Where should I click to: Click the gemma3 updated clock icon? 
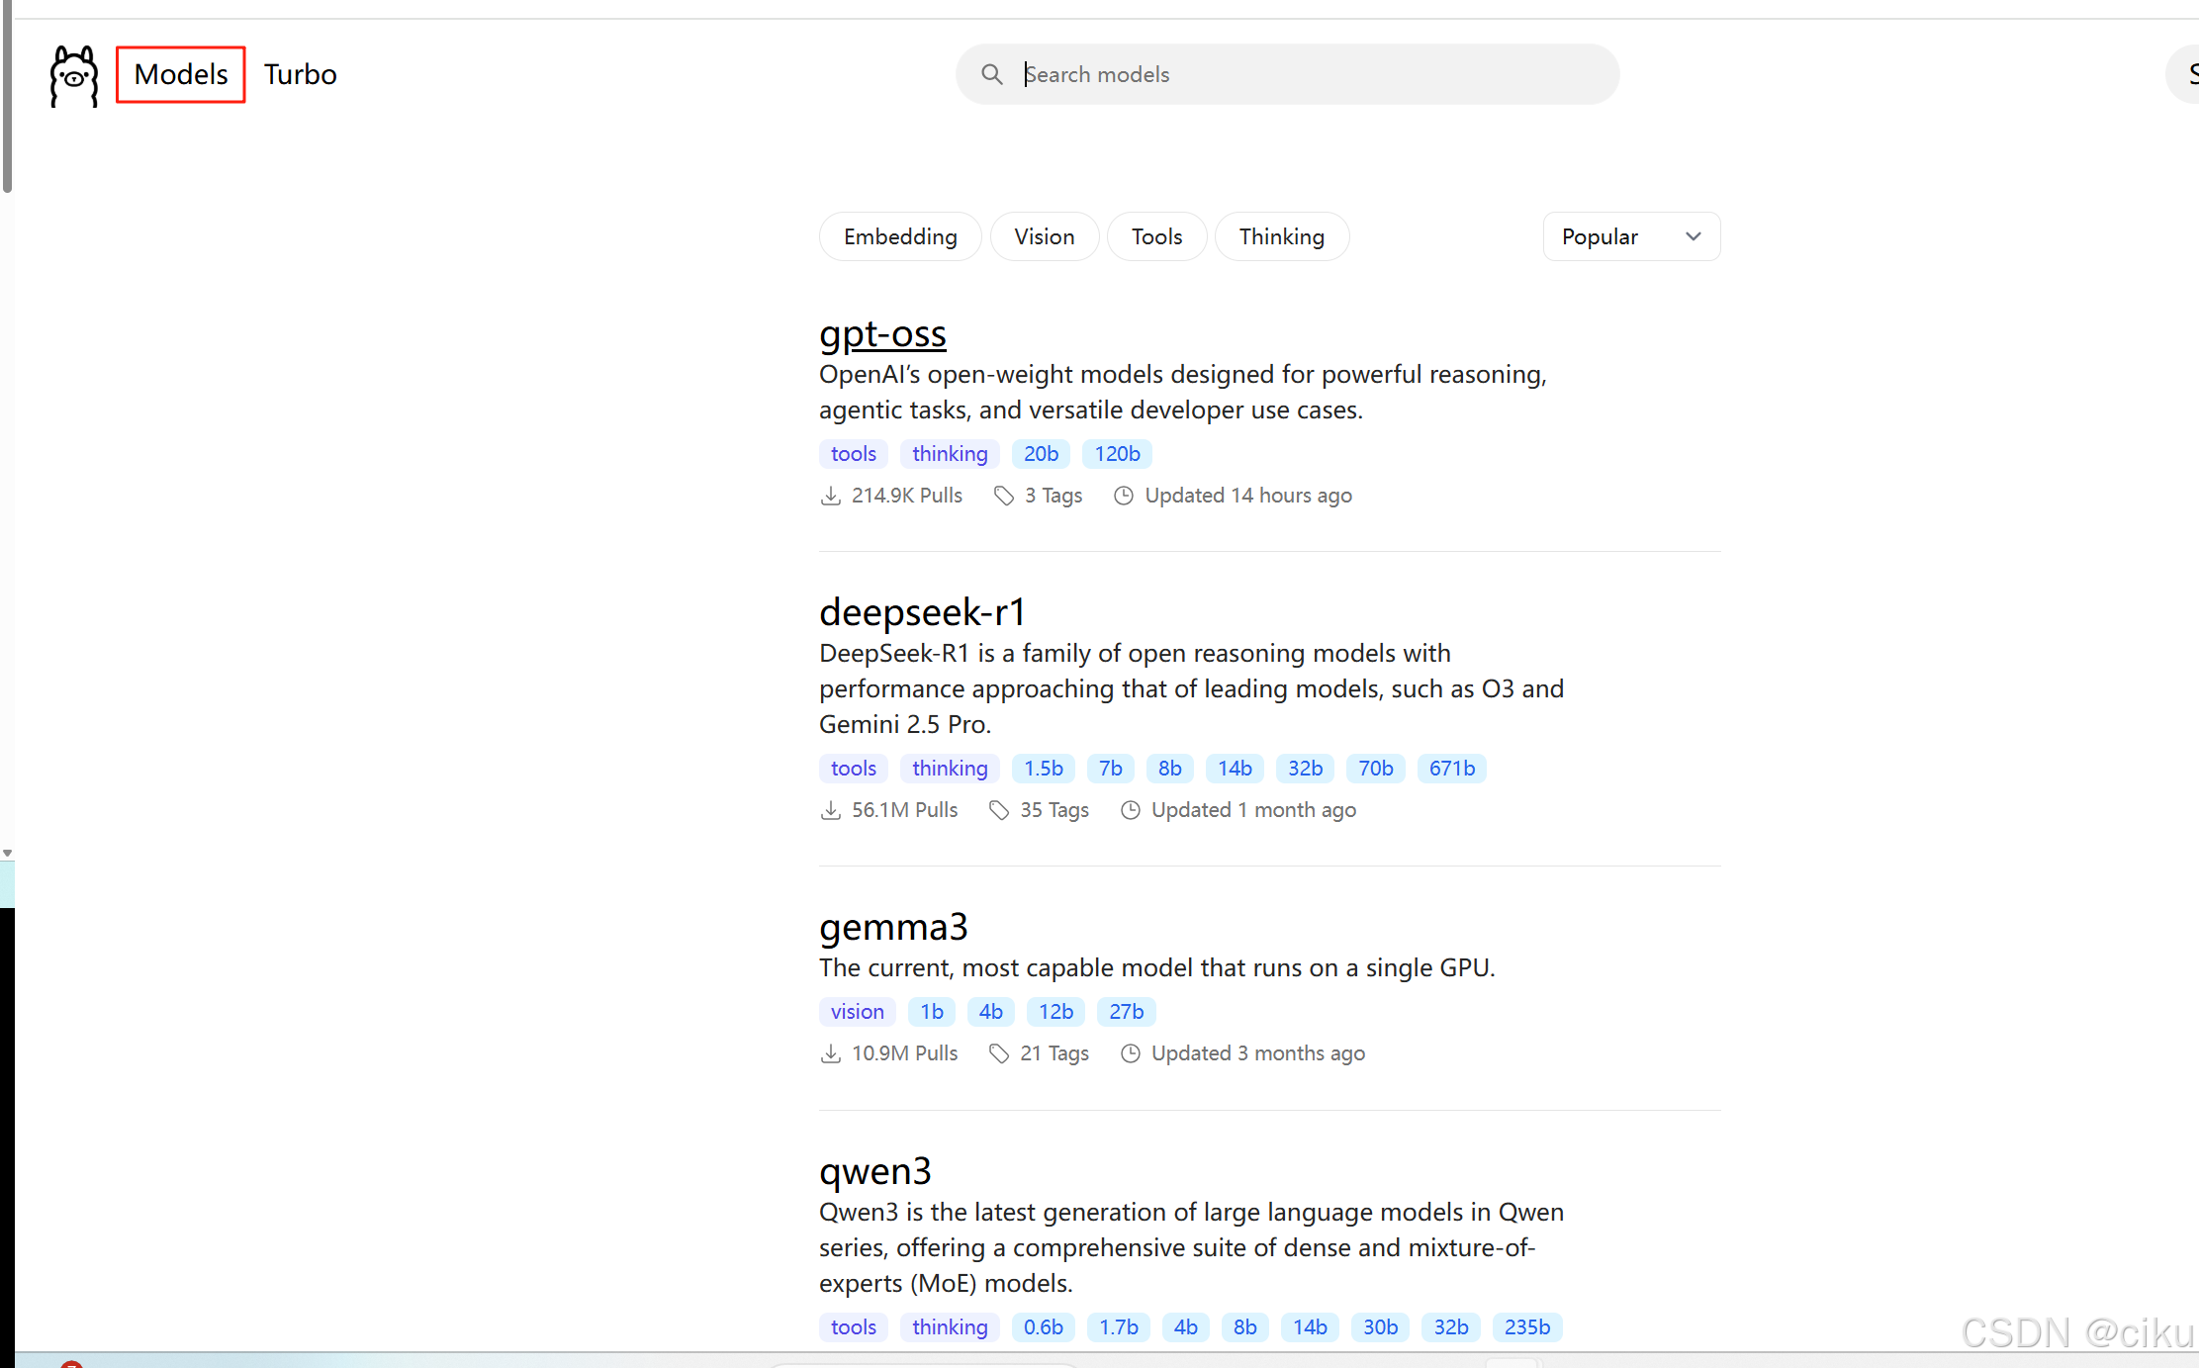point(1131,1053)
